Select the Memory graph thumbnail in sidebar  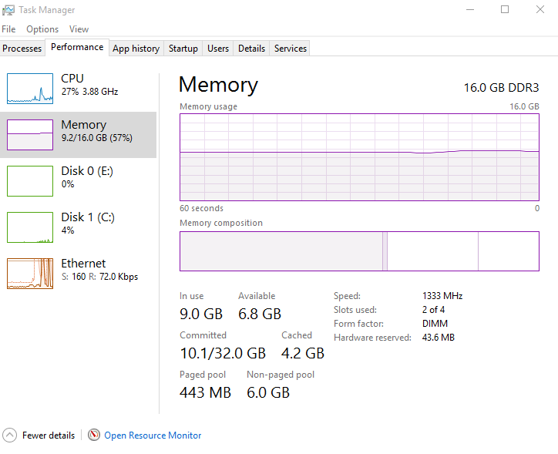coord(30,135)
